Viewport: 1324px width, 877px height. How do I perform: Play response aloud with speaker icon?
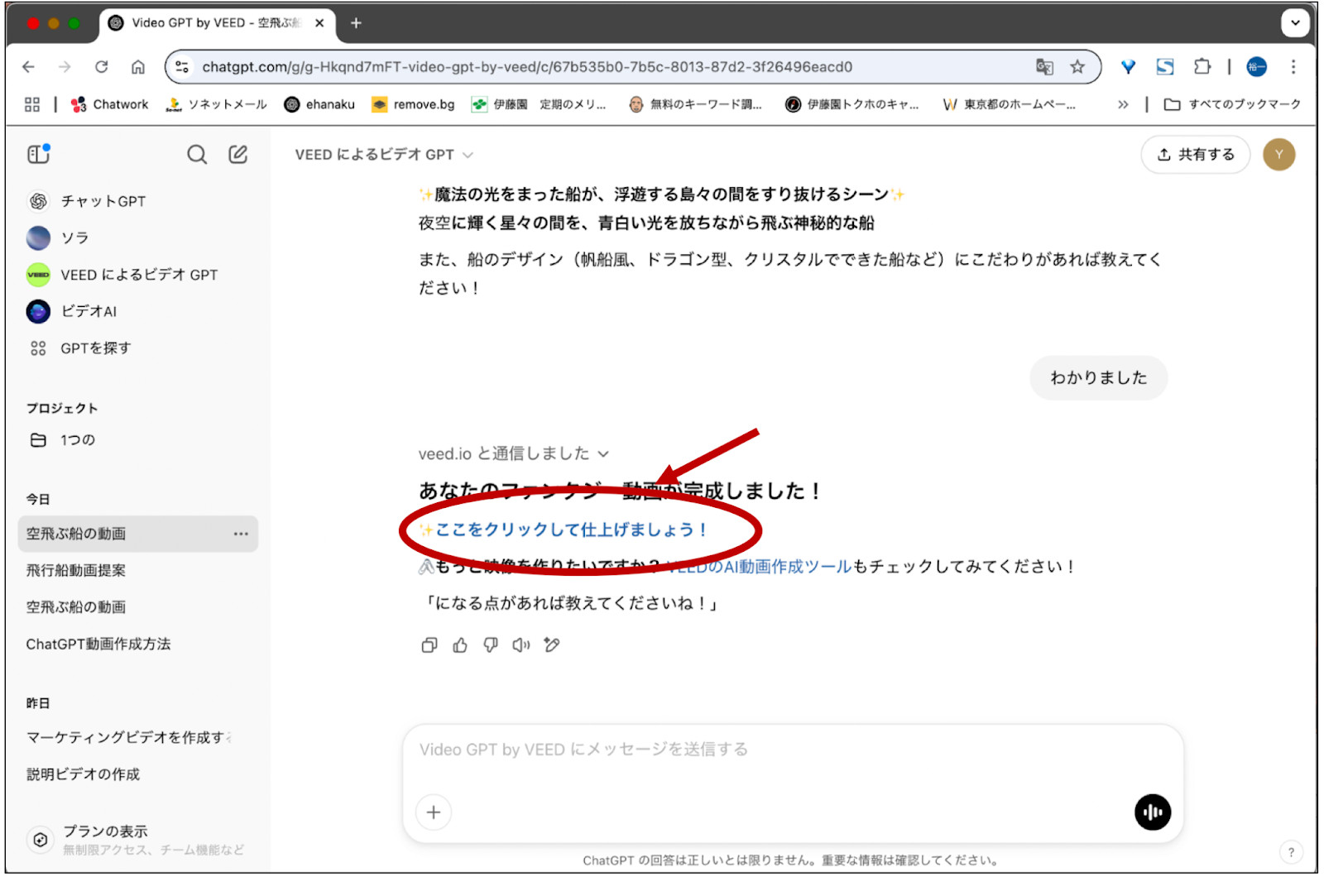(521, 645)
